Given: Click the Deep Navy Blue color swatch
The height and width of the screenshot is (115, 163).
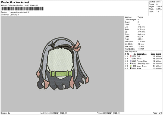Looking at the screenshot, I should 131,63.
